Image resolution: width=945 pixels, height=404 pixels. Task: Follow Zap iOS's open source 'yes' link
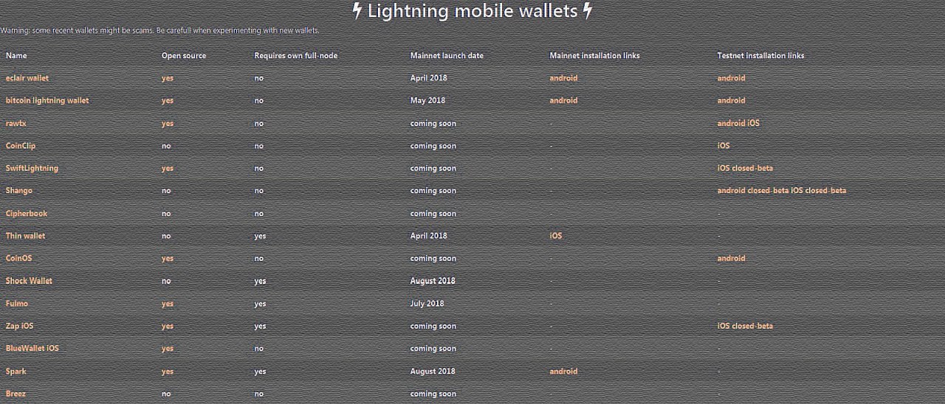click(168, 326)
